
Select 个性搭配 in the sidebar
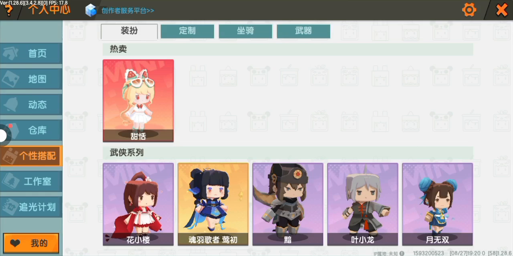click(31, 156)
